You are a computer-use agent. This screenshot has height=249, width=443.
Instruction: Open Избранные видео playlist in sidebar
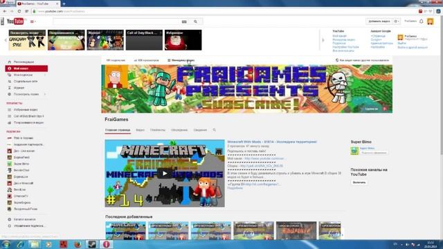pyautogui.click(x=26, y=109)
